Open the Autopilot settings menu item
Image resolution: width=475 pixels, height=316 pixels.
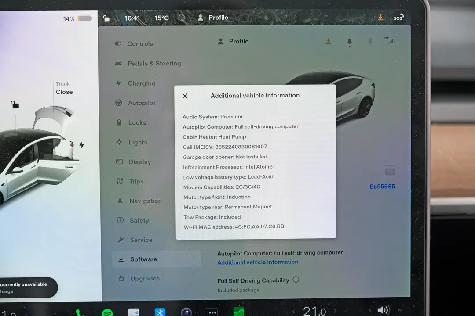point(142,103)
